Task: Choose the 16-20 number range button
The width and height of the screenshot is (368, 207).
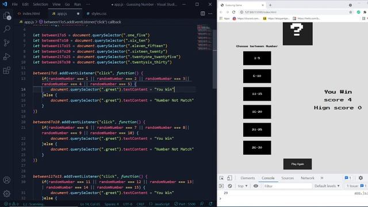Action: (x=257, y=112)
